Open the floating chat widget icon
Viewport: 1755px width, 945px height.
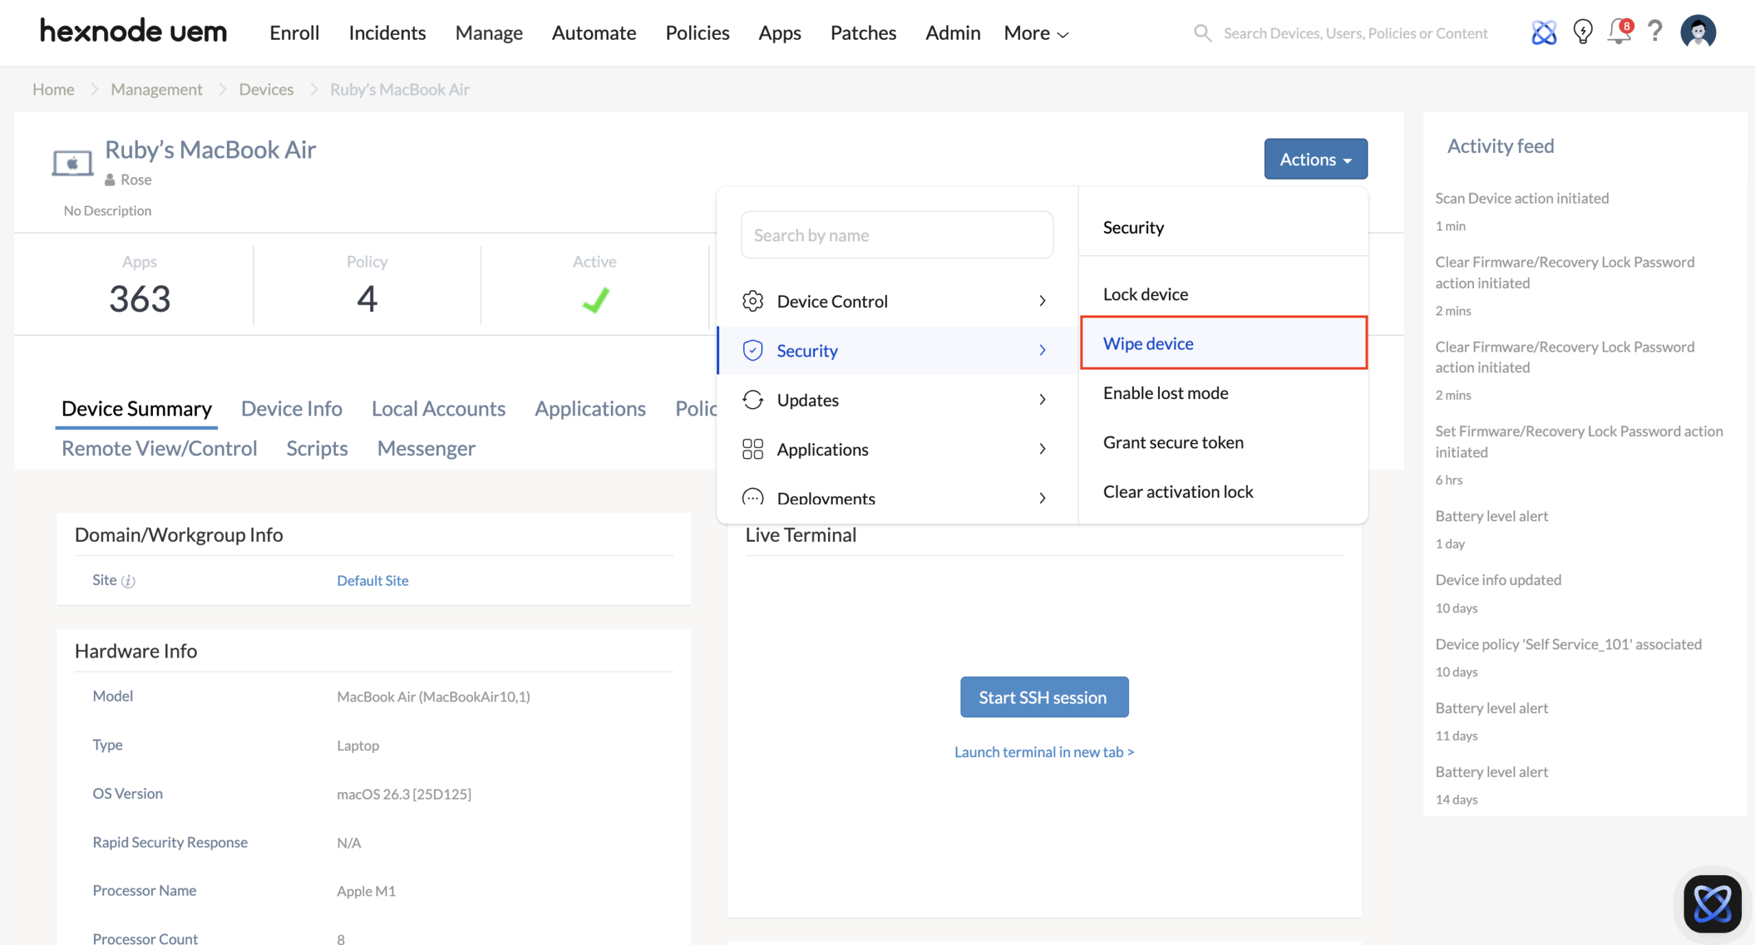click(1712, 903)
